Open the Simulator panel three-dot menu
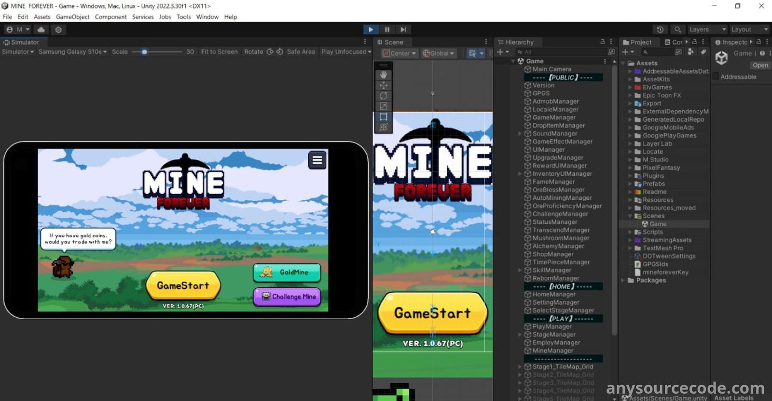Viewport: 772px width, 401px height. pyautogui.click(x=365, y=42)
